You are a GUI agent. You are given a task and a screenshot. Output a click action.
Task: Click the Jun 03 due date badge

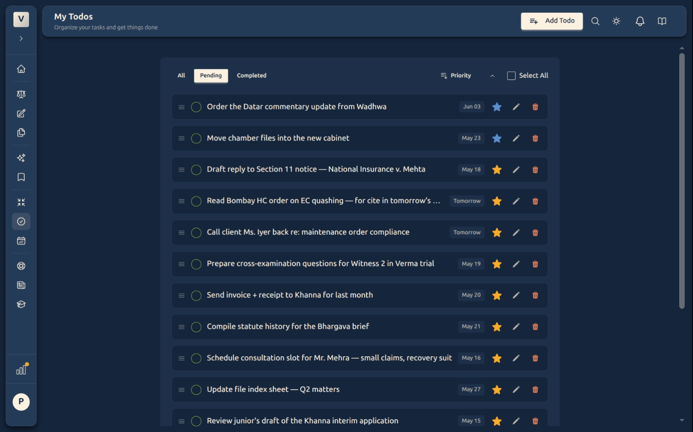(x=472, y=107)
